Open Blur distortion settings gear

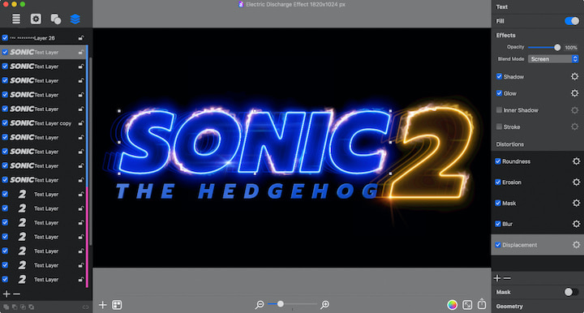576,224
